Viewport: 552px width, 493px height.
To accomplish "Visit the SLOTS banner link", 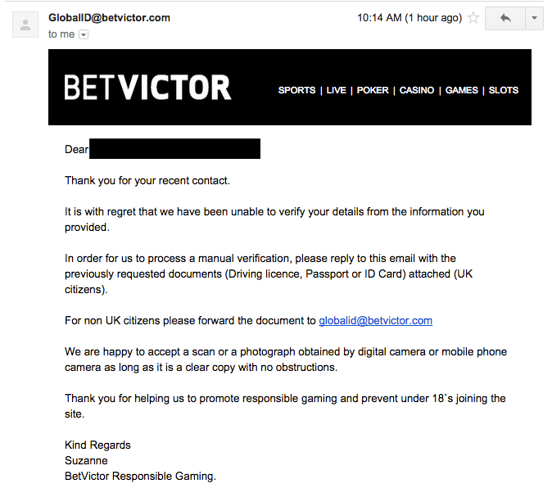I will click(504, 90).
